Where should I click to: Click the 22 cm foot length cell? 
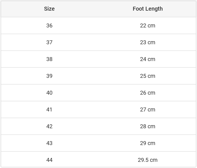(148, 25)
